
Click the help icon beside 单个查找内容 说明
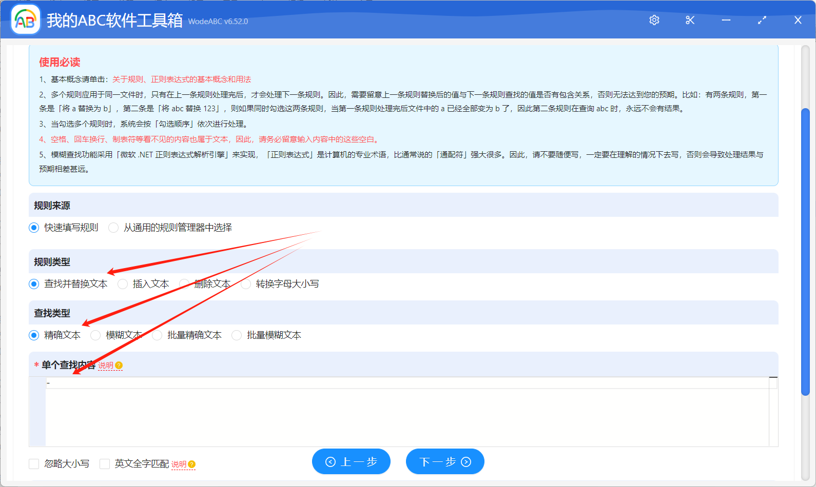pos(119,366)
